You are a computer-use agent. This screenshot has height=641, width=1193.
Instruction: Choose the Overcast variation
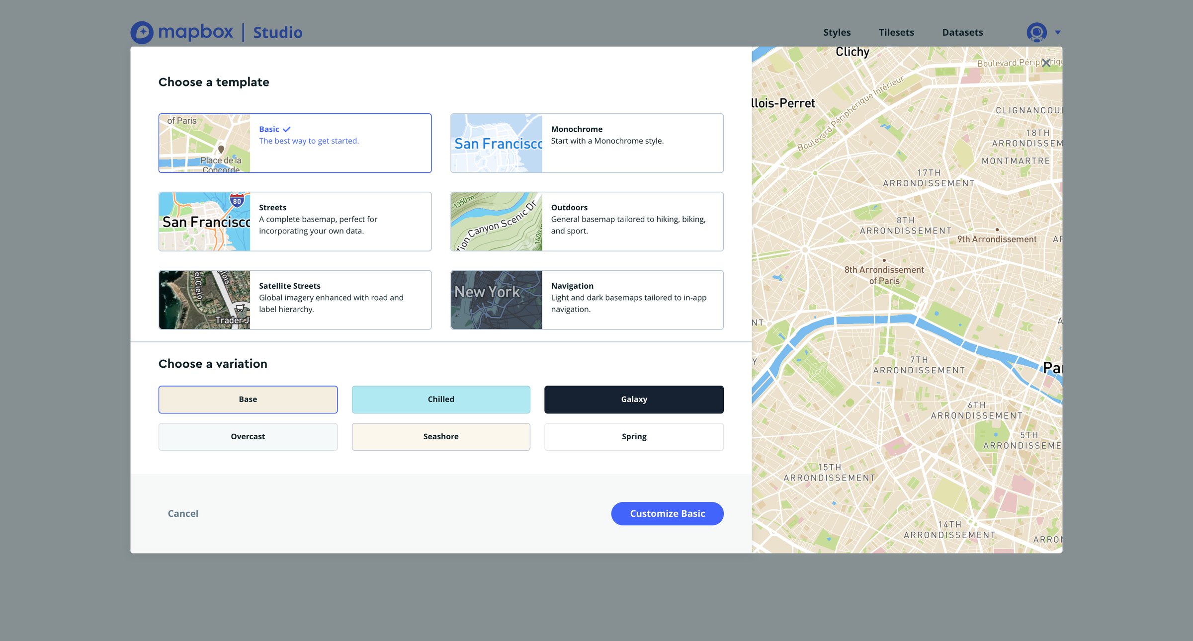coord(248,437)
